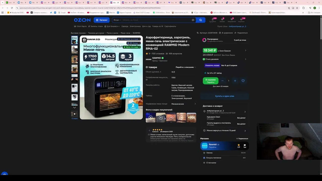322x181 pixels.
Task: Expand the Ozon Банком price chevron
Action: tap(246, 51)
